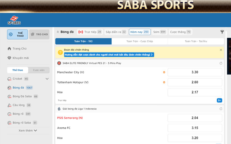Click the Trực tiếp live label under Hòa

(x=62, y=100)
